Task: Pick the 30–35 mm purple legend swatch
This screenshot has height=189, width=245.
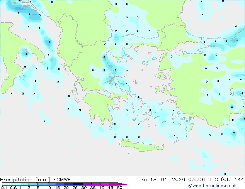Action: pyautogui.click(x=87, y=184)
